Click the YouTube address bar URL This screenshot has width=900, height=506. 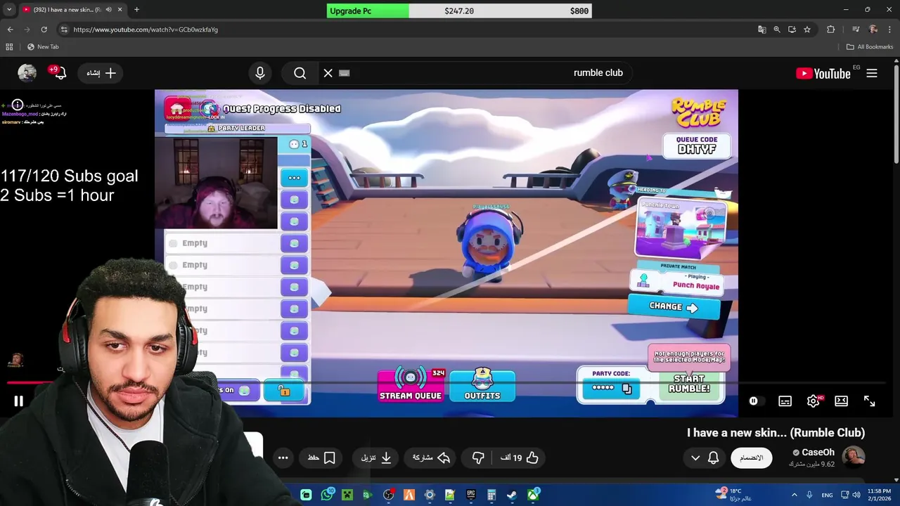point(146,30)
